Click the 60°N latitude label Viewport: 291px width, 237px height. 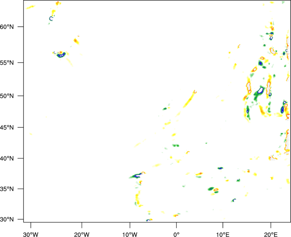(7, 27)
